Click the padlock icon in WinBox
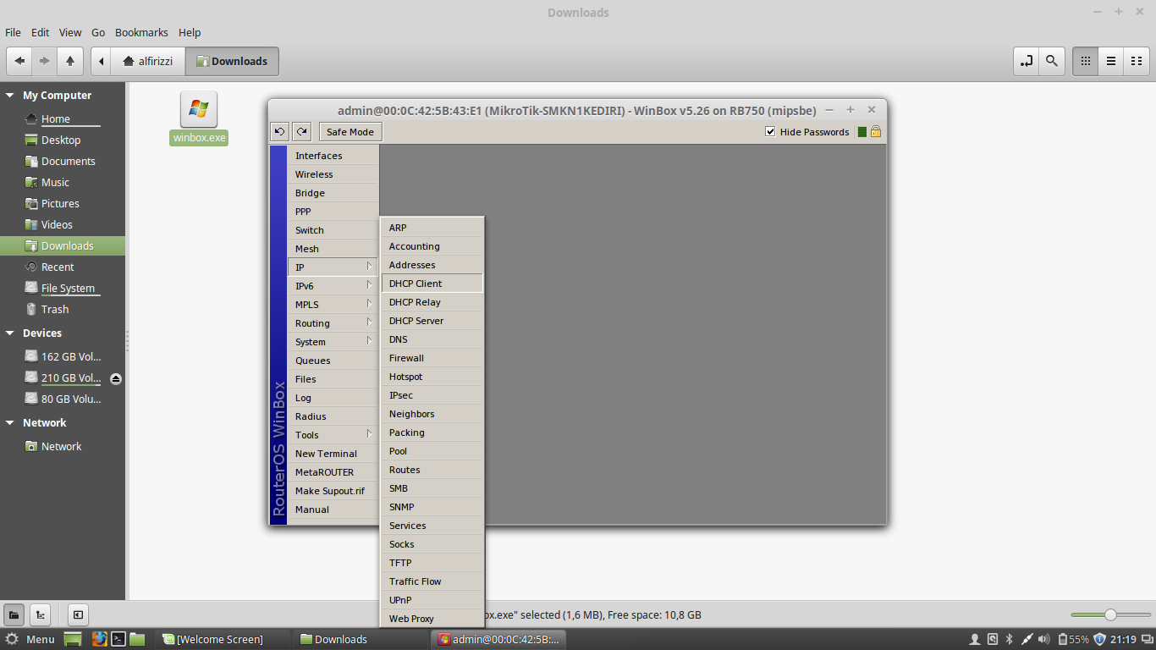This screenshot has width=1156, height=650. (876, 132)
